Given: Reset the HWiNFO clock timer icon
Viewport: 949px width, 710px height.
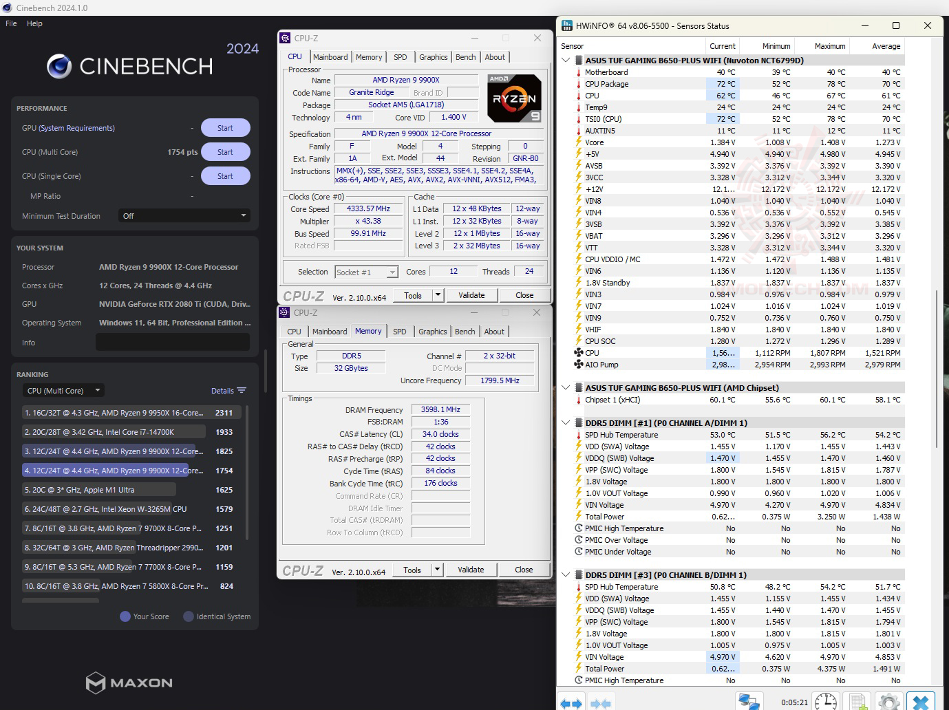Looking at the screenshot, I should (x=826, y=702).
